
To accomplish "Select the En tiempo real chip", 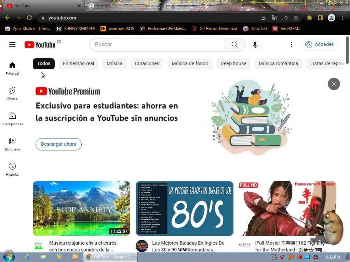I will [x=78, y=64].
